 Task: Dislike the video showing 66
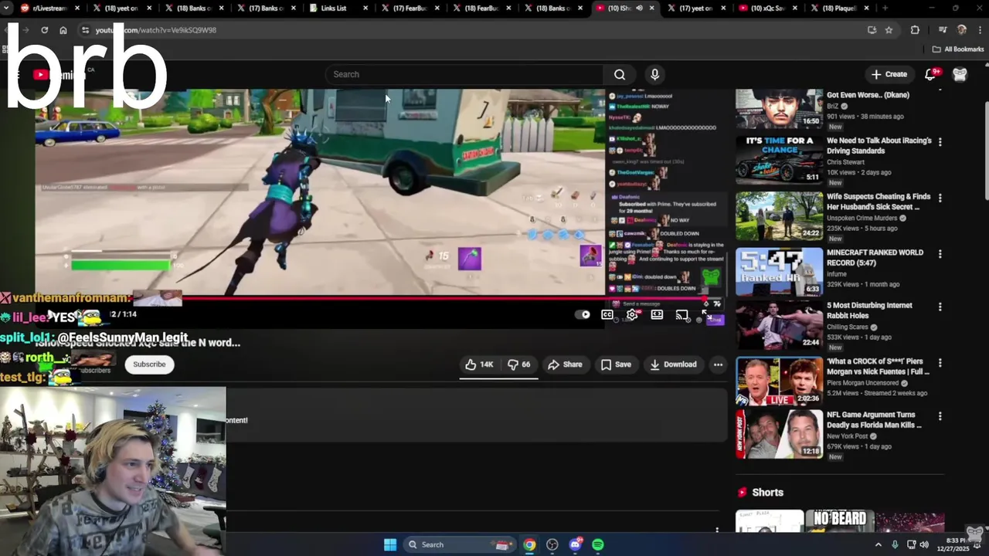(518, 364)
